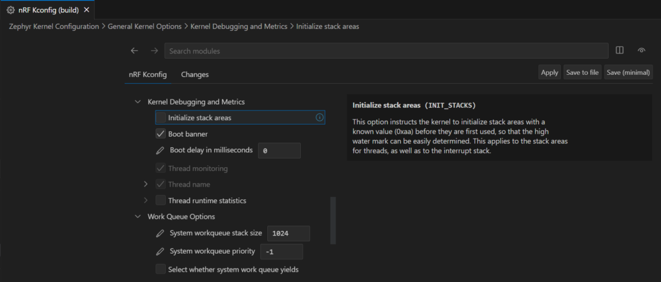Click pencil icon for System workqueue stack size

pos(161,233)
